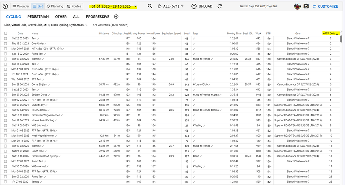This screenshot has width=345, height=185.
Task: Switch to List view
Action: pyautogui.click(x=38, y=6)
